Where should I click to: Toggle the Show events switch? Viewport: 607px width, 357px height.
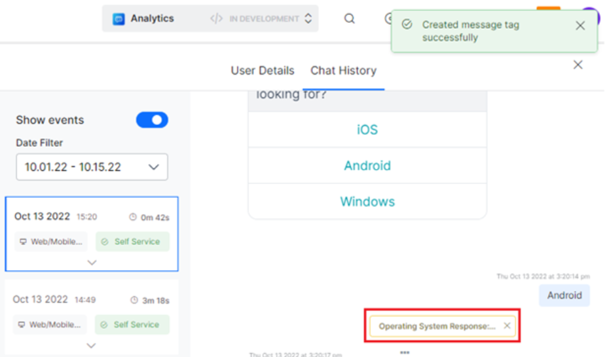tap(152, 120)
